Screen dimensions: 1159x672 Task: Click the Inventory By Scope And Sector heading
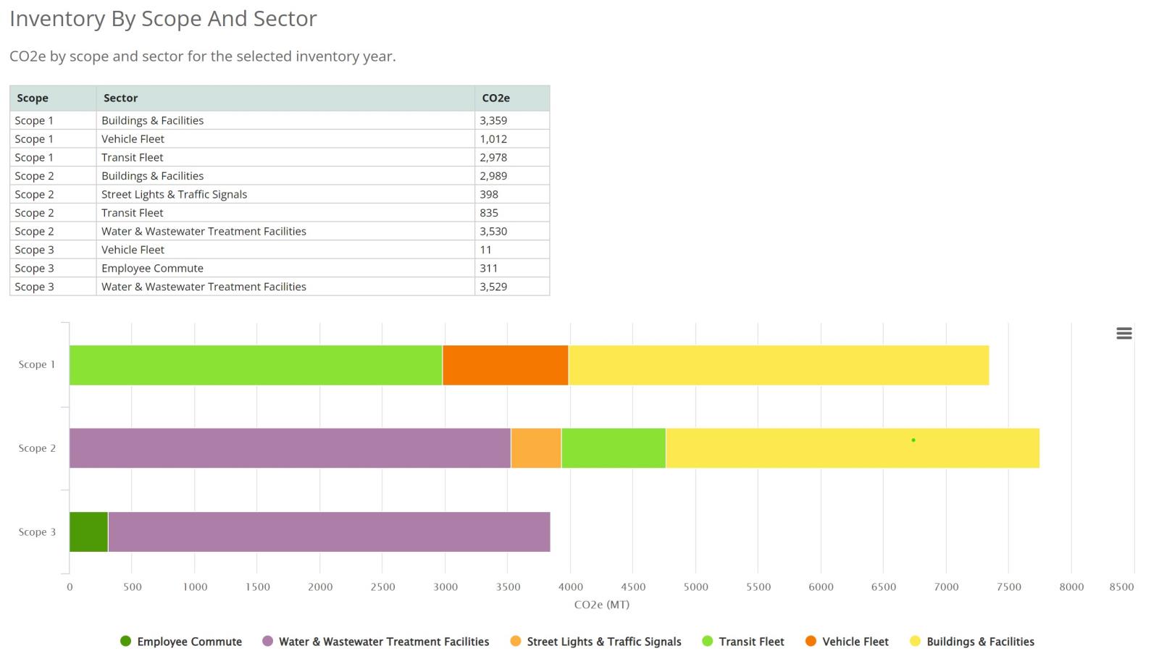point(163,18)
